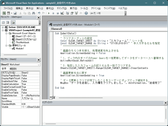168x126 pixels.
Task: Select the ScrollArea property field
Action: pyautogui.click(x=30, y=101)
